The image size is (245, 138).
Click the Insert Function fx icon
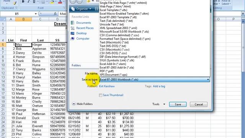(55, 14)
